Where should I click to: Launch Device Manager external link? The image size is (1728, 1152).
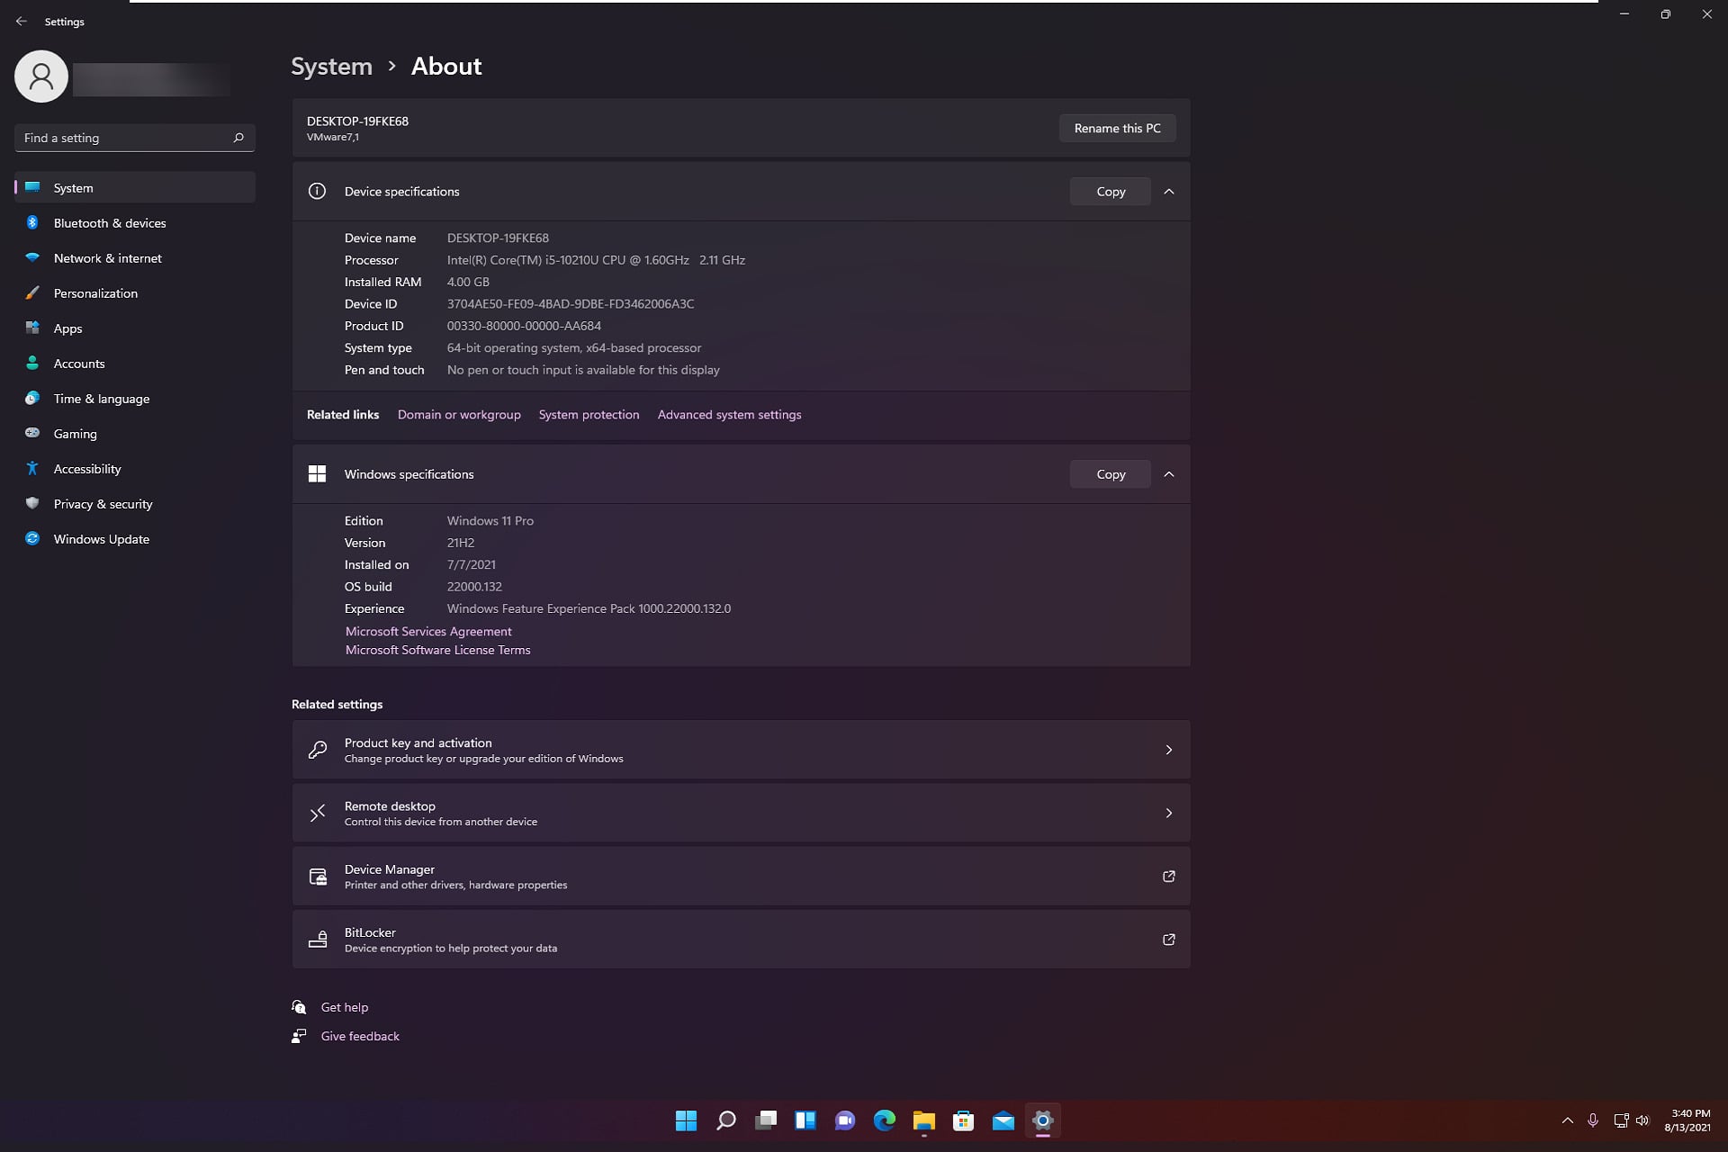coord(1168,876)
